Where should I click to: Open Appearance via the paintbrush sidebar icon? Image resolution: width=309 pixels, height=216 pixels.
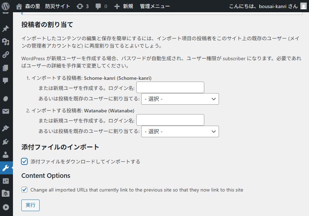point(6,128)
